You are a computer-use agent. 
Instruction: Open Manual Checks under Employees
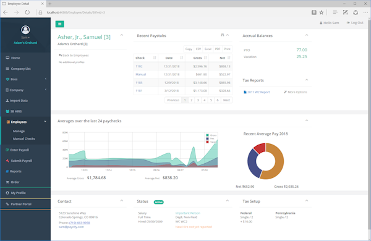[24, 138]
